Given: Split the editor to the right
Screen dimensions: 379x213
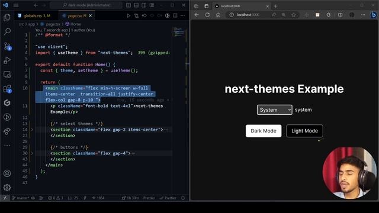Looking at the screenshot, I should (x=175, y=16).
